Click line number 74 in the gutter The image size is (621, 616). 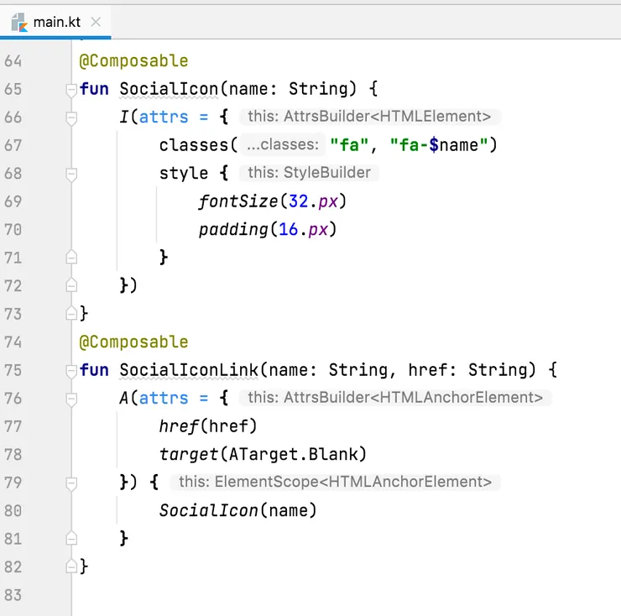pos(13,342)
